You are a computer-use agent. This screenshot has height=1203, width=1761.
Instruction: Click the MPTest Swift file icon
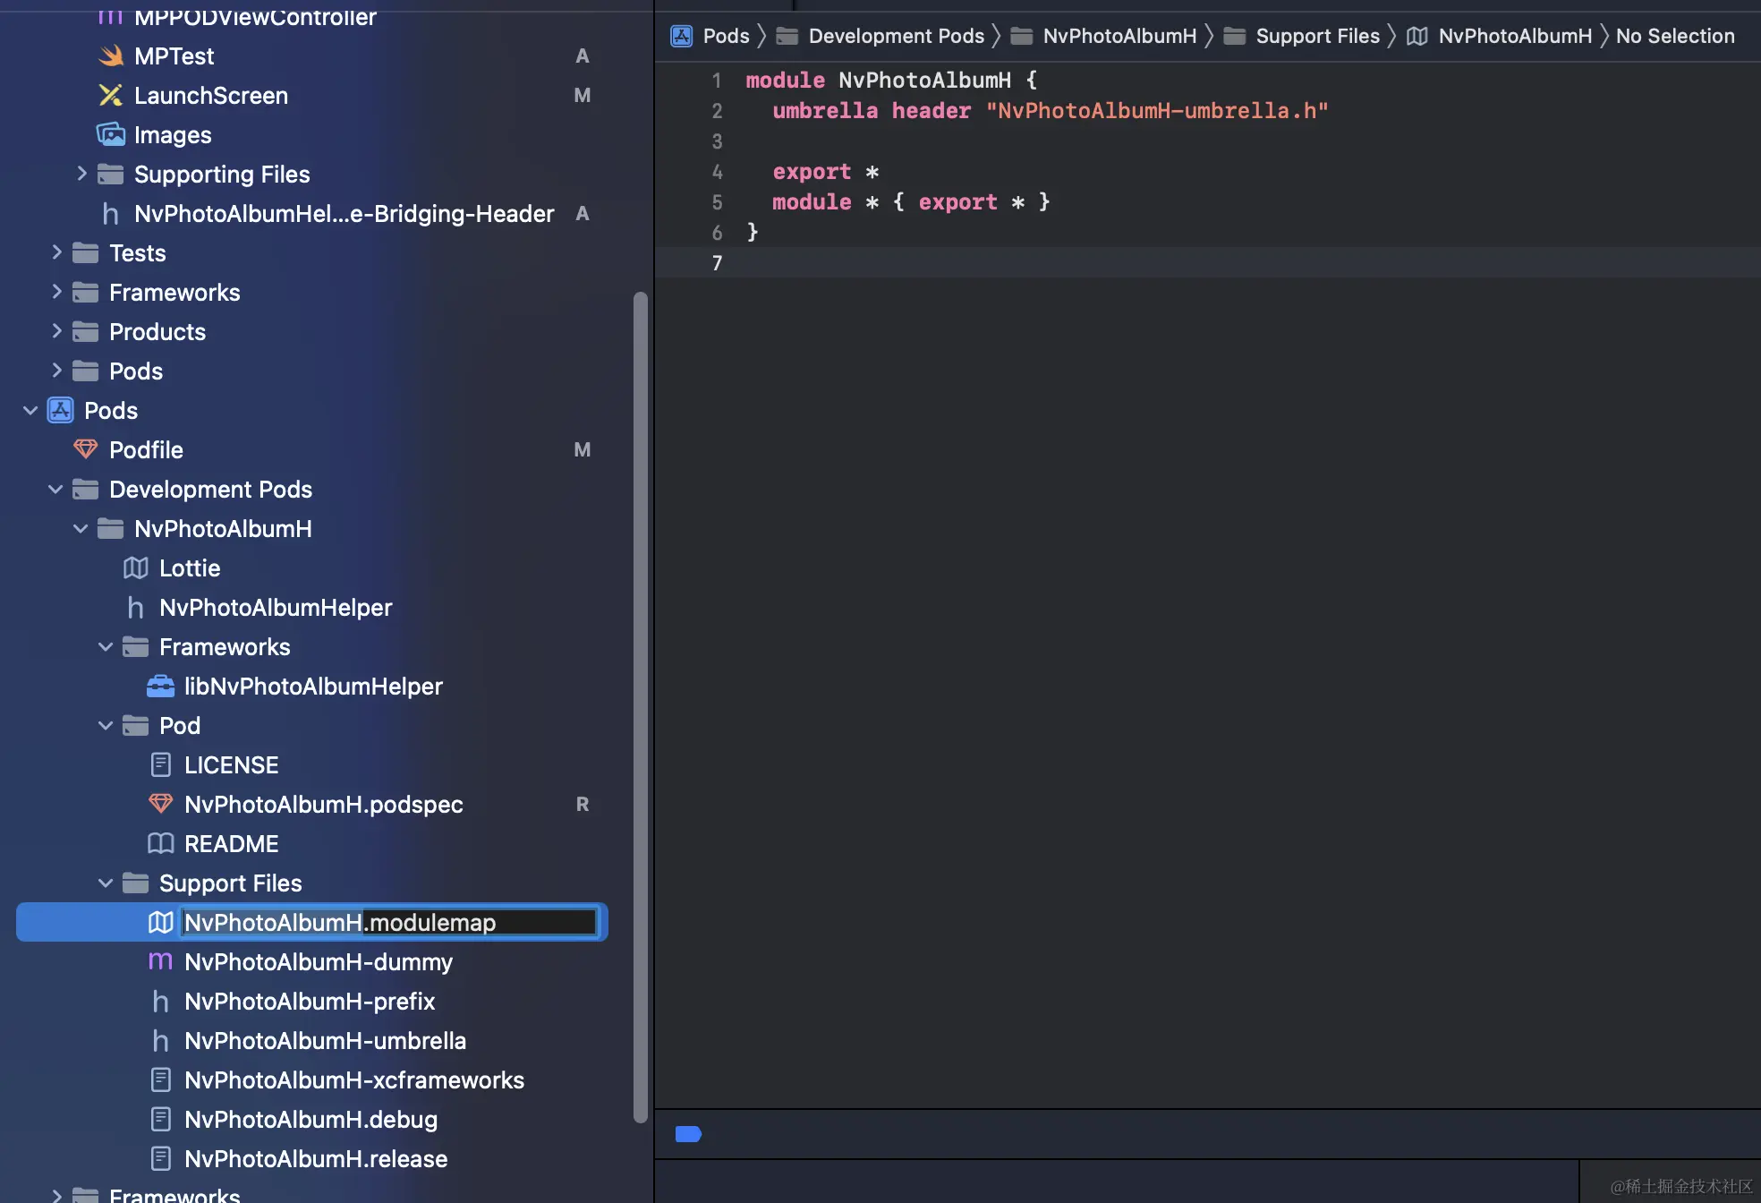111,56
